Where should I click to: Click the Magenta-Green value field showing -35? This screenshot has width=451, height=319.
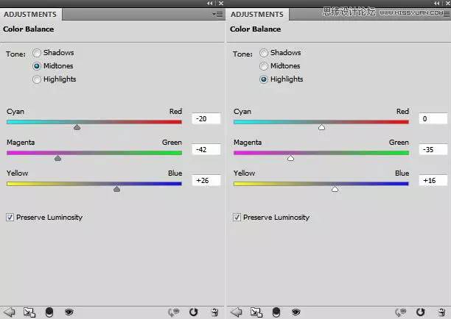(433, 149)
